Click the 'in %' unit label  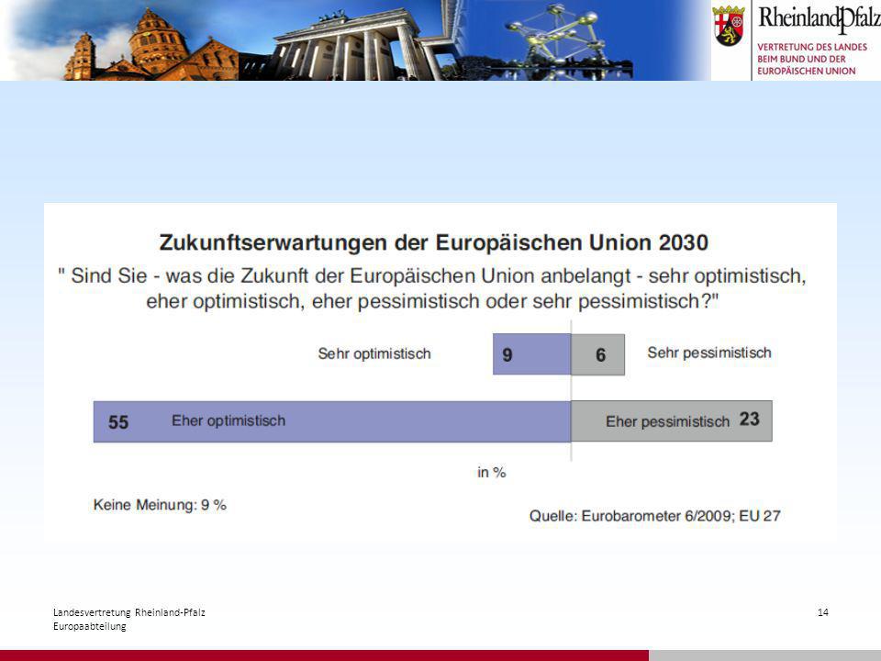pyautogui.click(x=492, y=472)
